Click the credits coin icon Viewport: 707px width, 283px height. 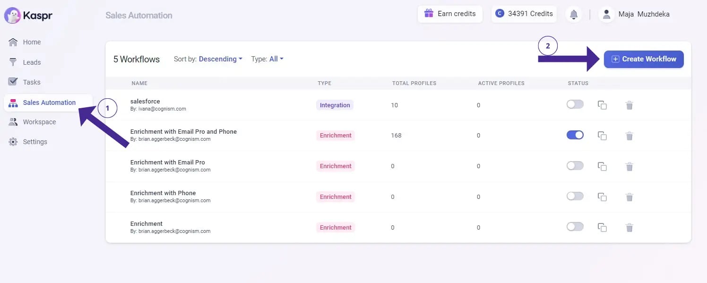[500, 13]
